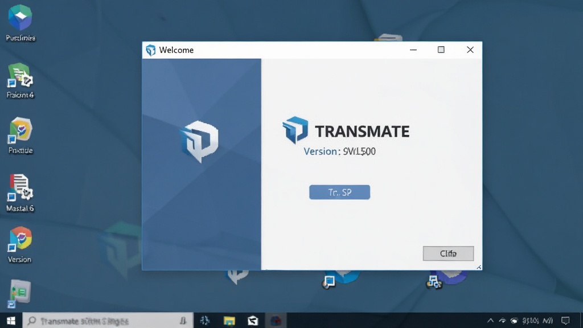This screenshot has width=583, height=328.
Task: Minimize the Welcome window
Action: coord(413,50)
